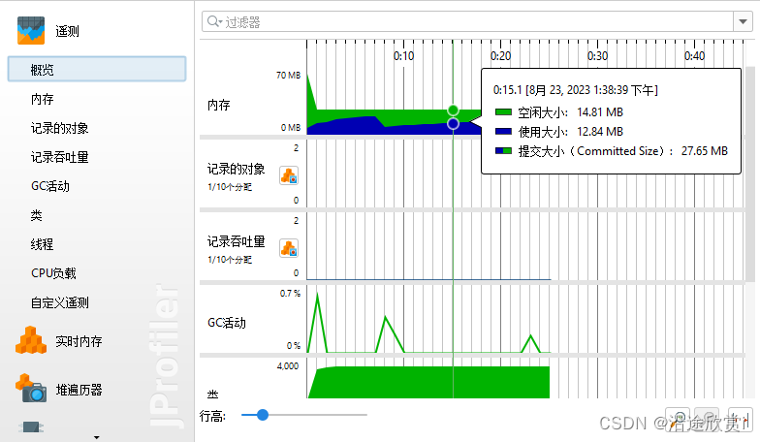The height and width of the screenshot is (442, 760).
Task: Click the 0:20 timeline marker
Action: coord(500,56)
